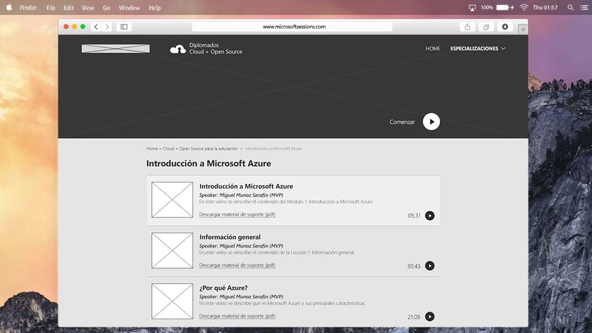The width and height of the screenshot is (592, 333).
Task: Open the show all tabs icon
Action: click(486, 27)
